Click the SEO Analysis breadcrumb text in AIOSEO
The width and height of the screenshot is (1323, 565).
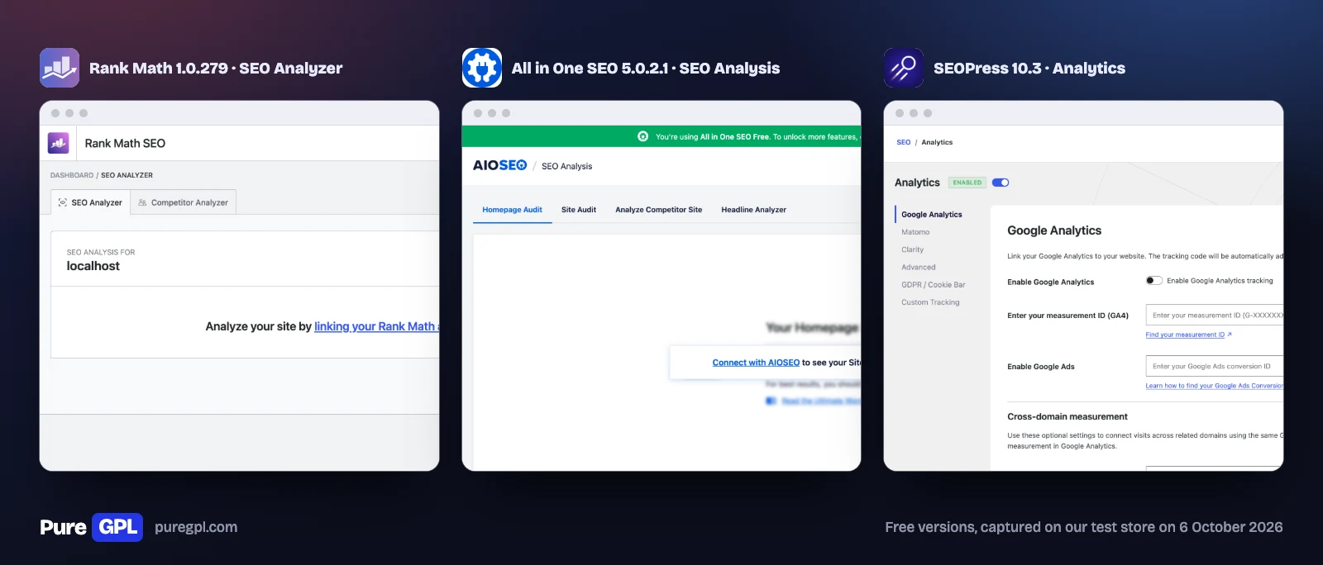click(567, 166)
